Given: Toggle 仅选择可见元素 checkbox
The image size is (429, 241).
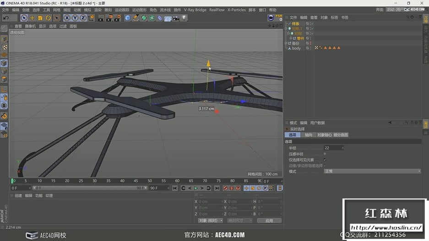Looking at the screenshot, I should 325,160.
